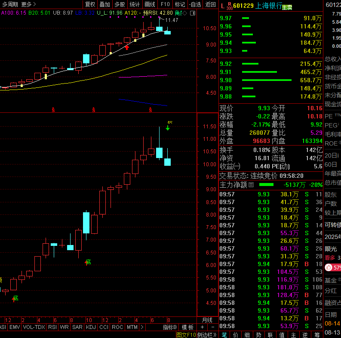Screen dimensions: 341x338
Task: Click the 月线 monthly period label
Action: pyautogui.click(x=207, y=320)
